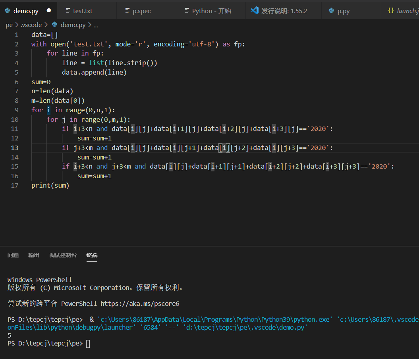Click 'print(sum)' in line 17

point(50,185)
